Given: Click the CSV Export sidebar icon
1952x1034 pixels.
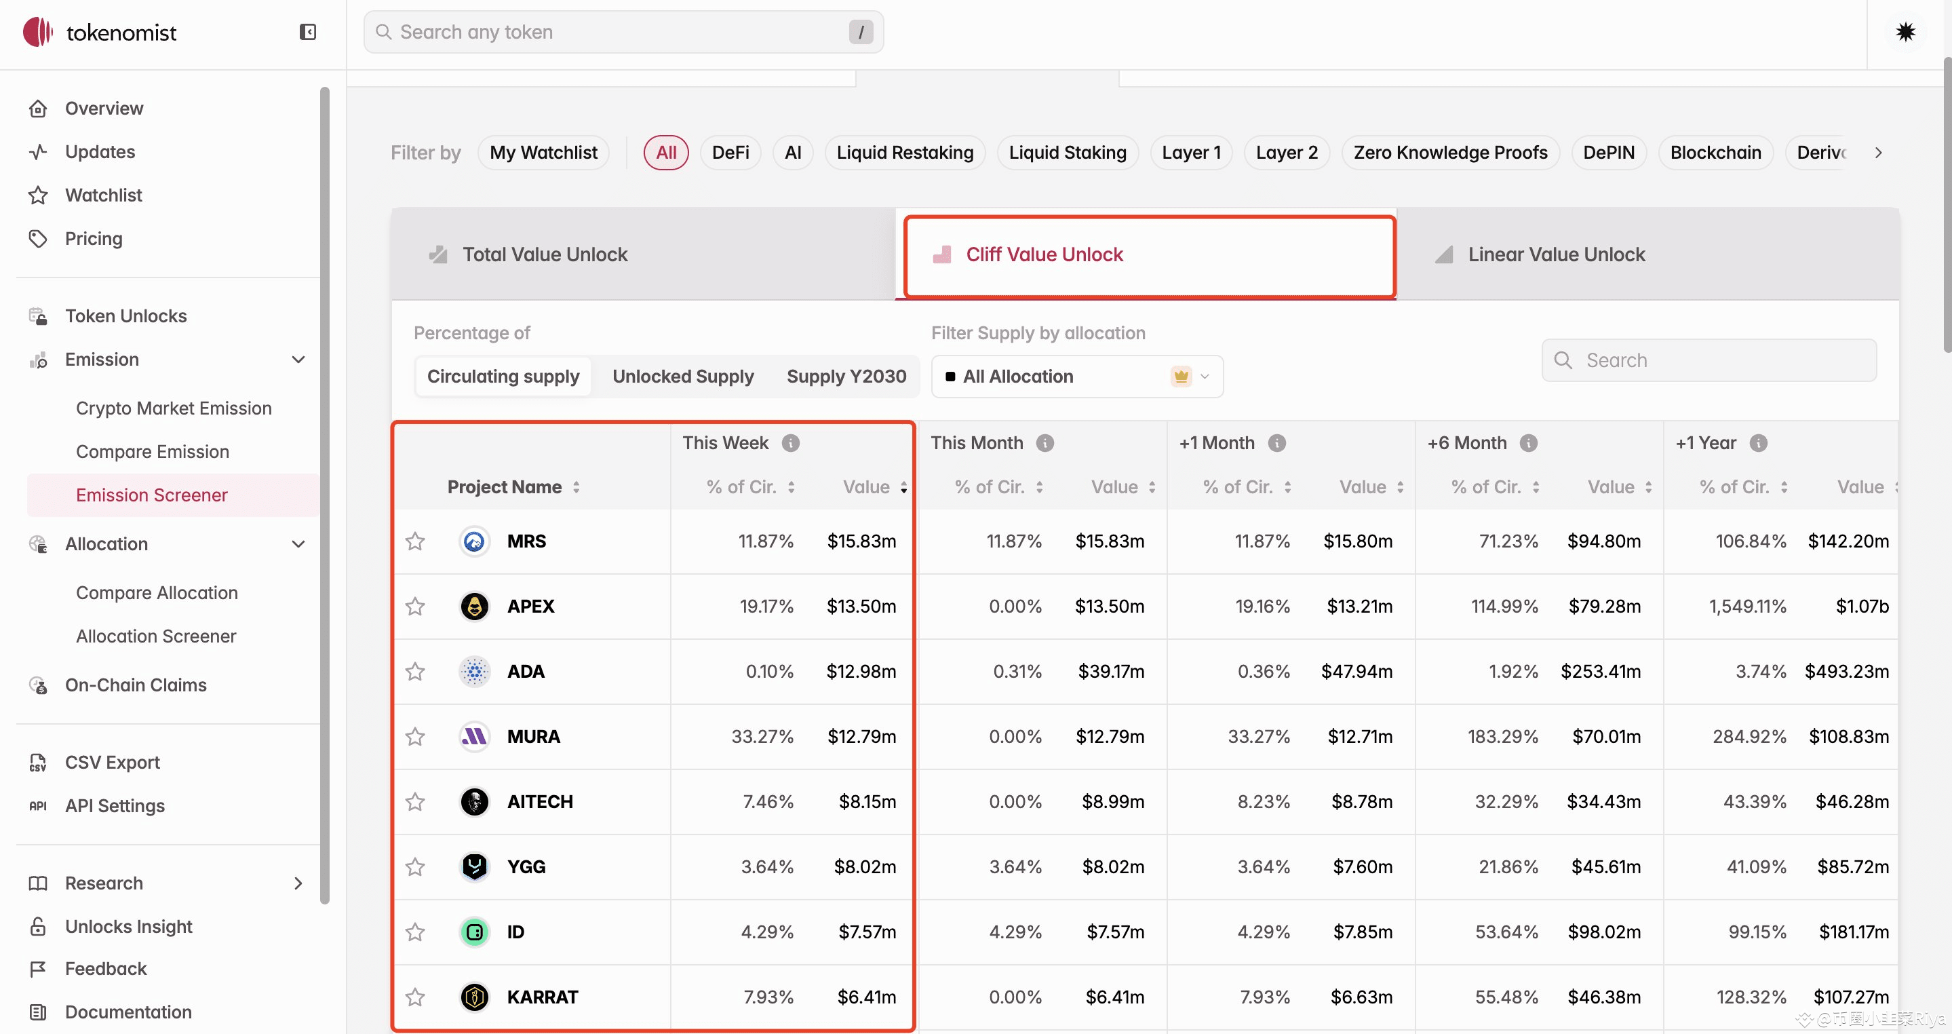Looking at the screenshot, I should (38, 762).
